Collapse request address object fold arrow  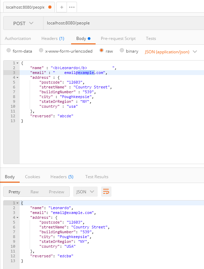(17, 77)
